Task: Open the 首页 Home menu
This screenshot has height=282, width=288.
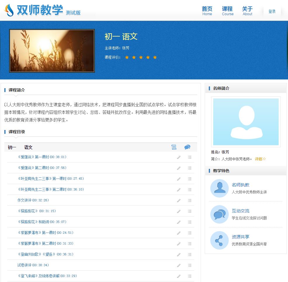Action: [x=207, y=11]
